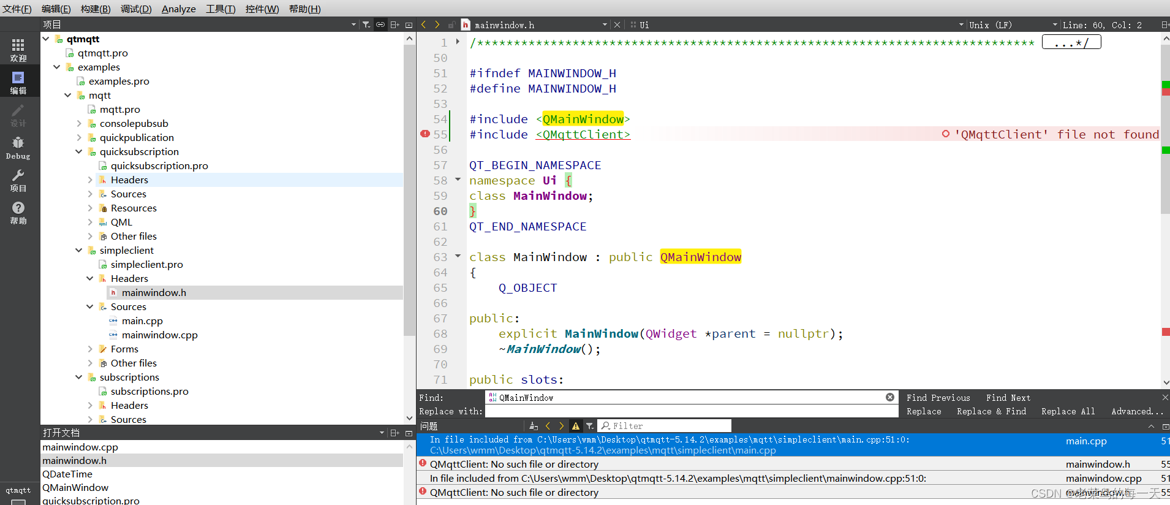Collapse the qtmqtt root project node
The image size is (1170, 505).
click(46, 39)
